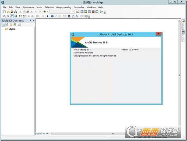The height and width of the screenshot is (141, 187).
Task: Activate the Pan hand tool
Action: (12, 16)
